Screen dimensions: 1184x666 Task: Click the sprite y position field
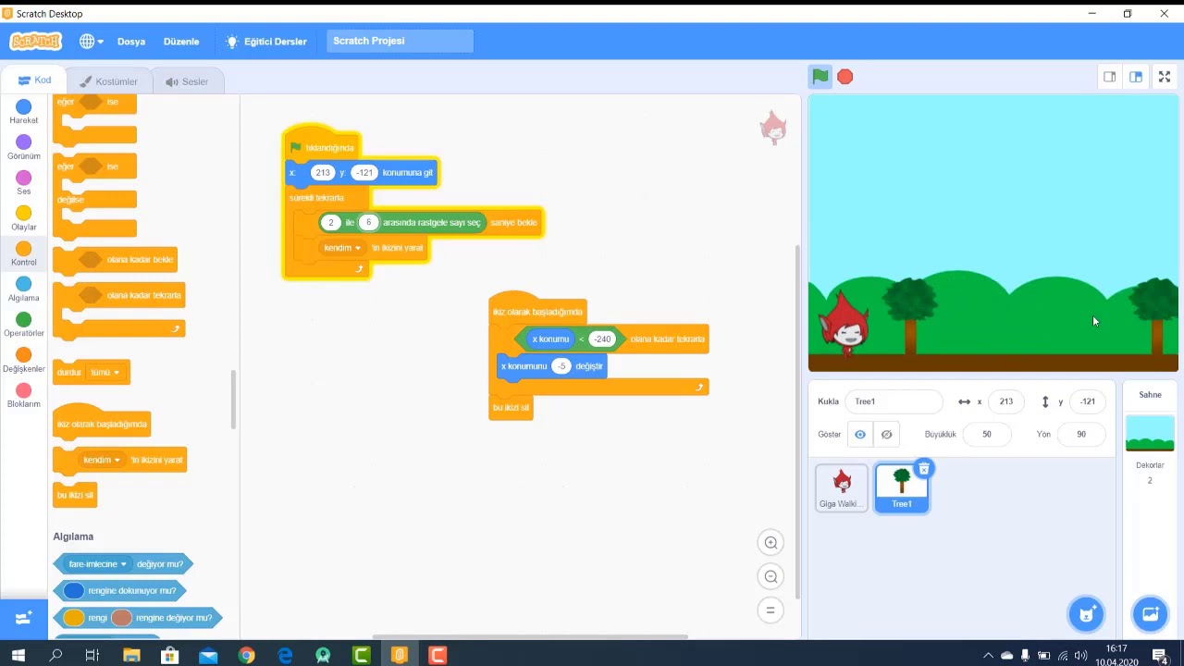point(1088,401)
